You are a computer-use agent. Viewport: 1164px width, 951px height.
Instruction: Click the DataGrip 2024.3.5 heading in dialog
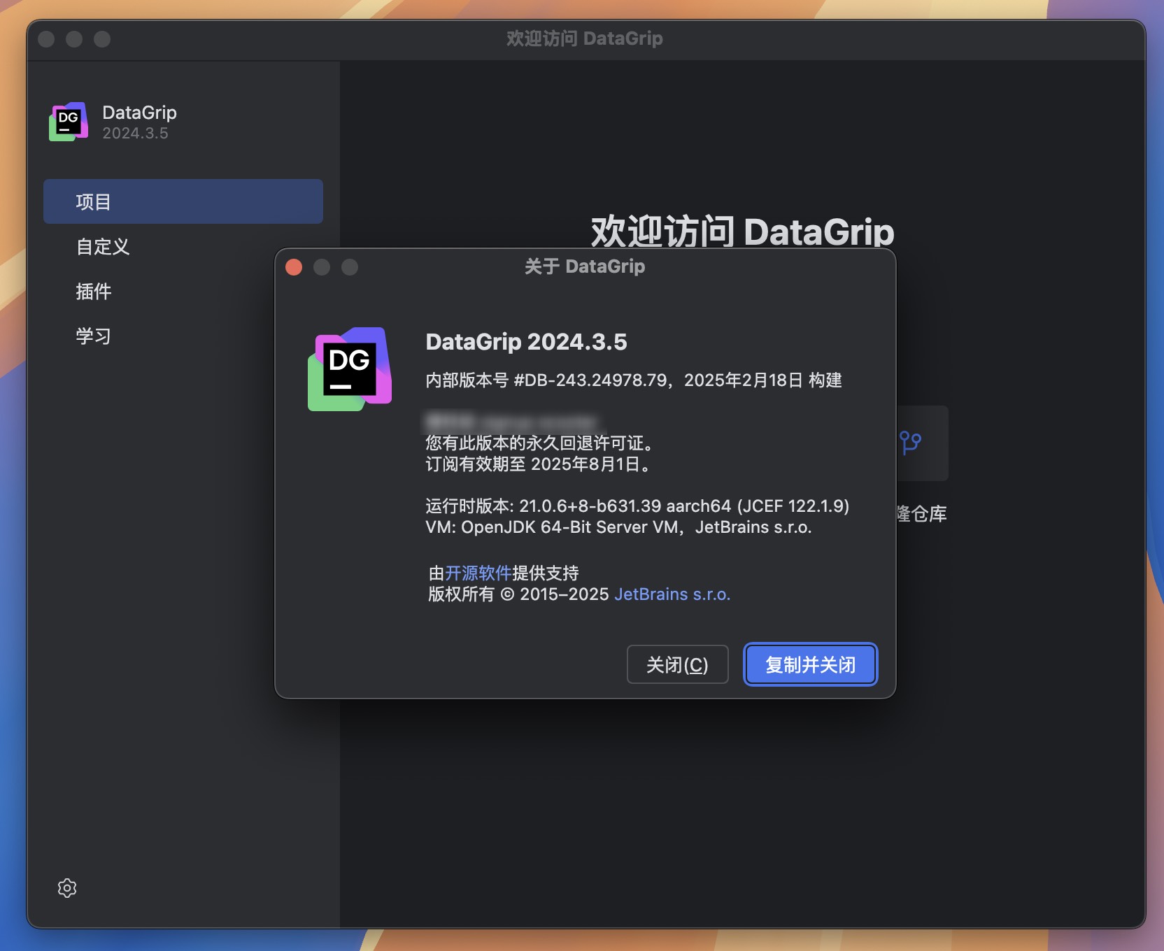(526, 342)
